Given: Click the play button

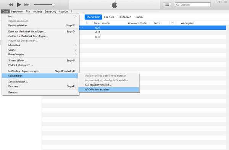Looking at the screenshot, I should coord(19,5).
